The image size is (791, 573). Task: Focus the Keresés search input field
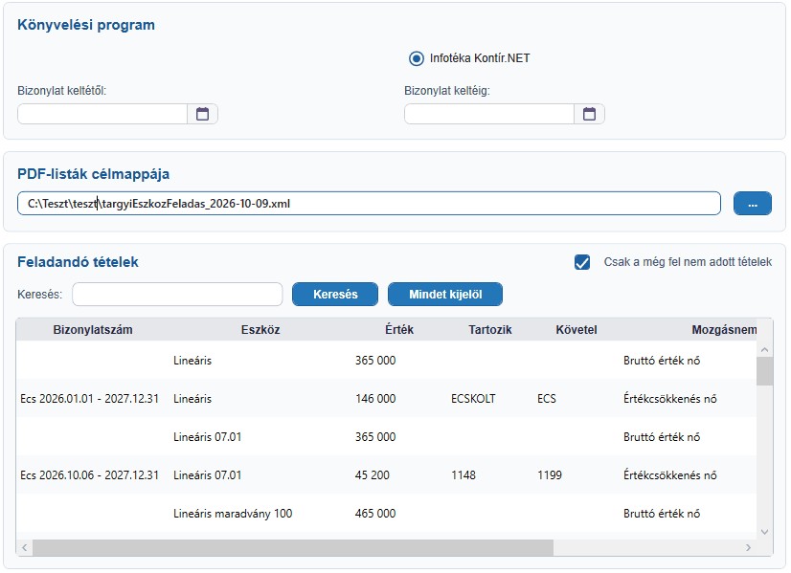(x=177, y=295)
